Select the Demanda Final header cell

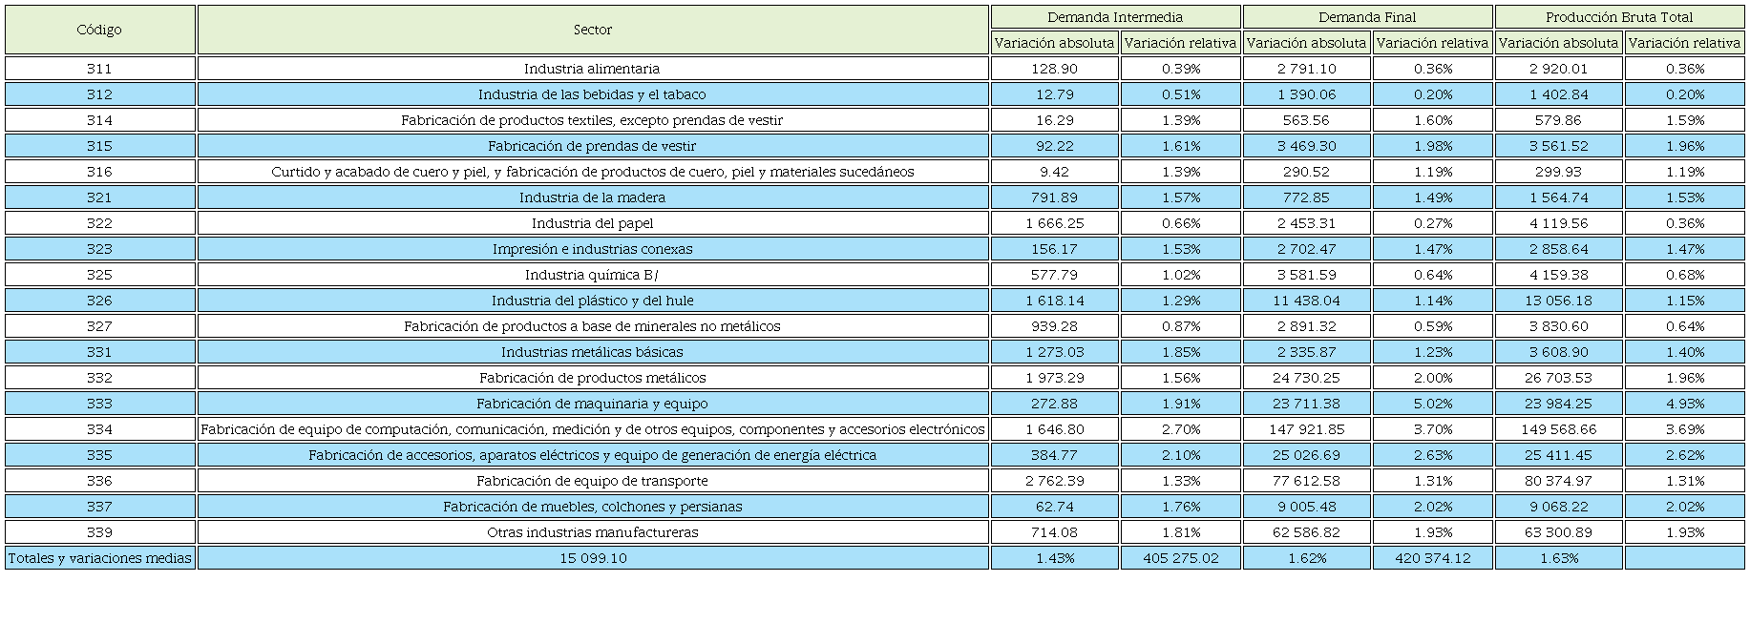pos(1366,17)
